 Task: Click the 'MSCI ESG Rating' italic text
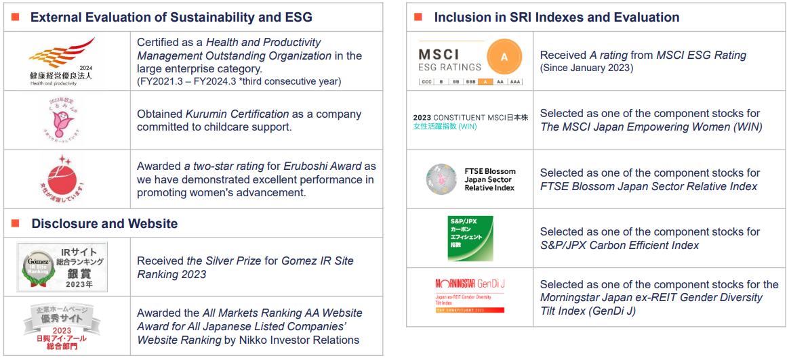(701, 55)
